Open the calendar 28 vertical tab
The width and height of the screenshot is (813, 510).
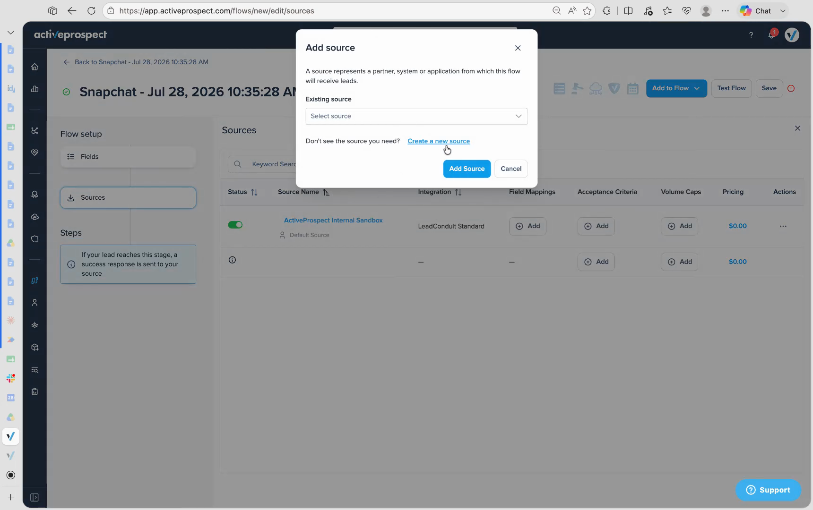coord(10,398)
